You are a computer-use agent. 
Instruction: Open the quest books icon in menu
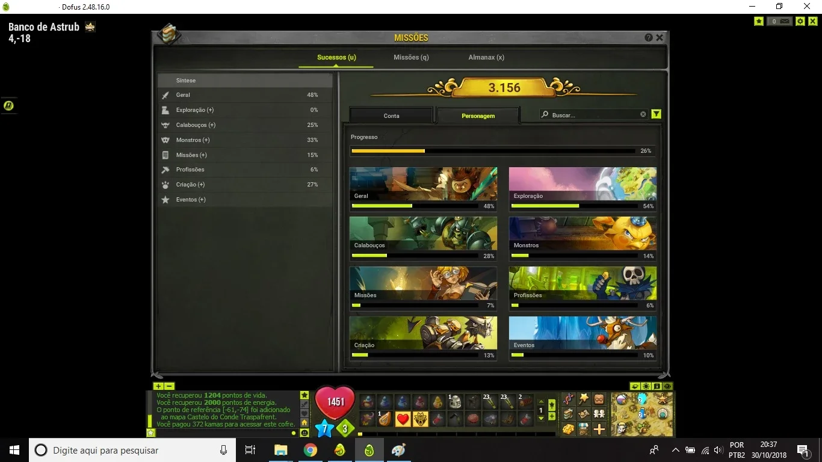pyautogui.click(x=568, y=414)
